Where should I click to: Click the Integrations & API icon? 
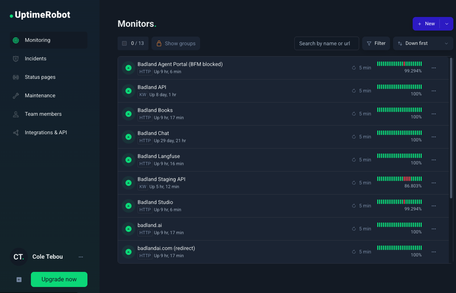[x=15, y=132]
